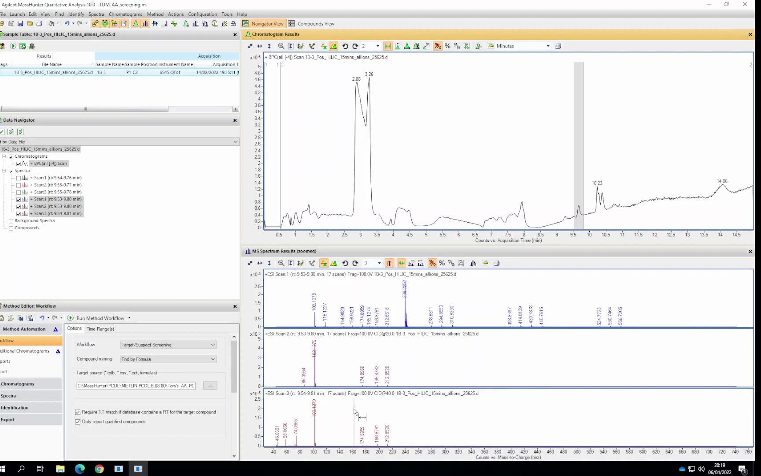Switch to Compounds View
761x476 pixels.
coord(311,24)
